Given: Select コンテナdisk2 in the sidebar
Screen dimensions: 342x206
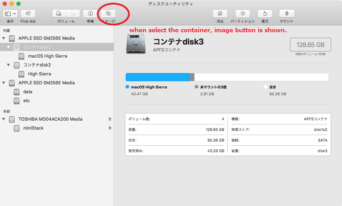Looking at the screenshot, I should 57,65.
